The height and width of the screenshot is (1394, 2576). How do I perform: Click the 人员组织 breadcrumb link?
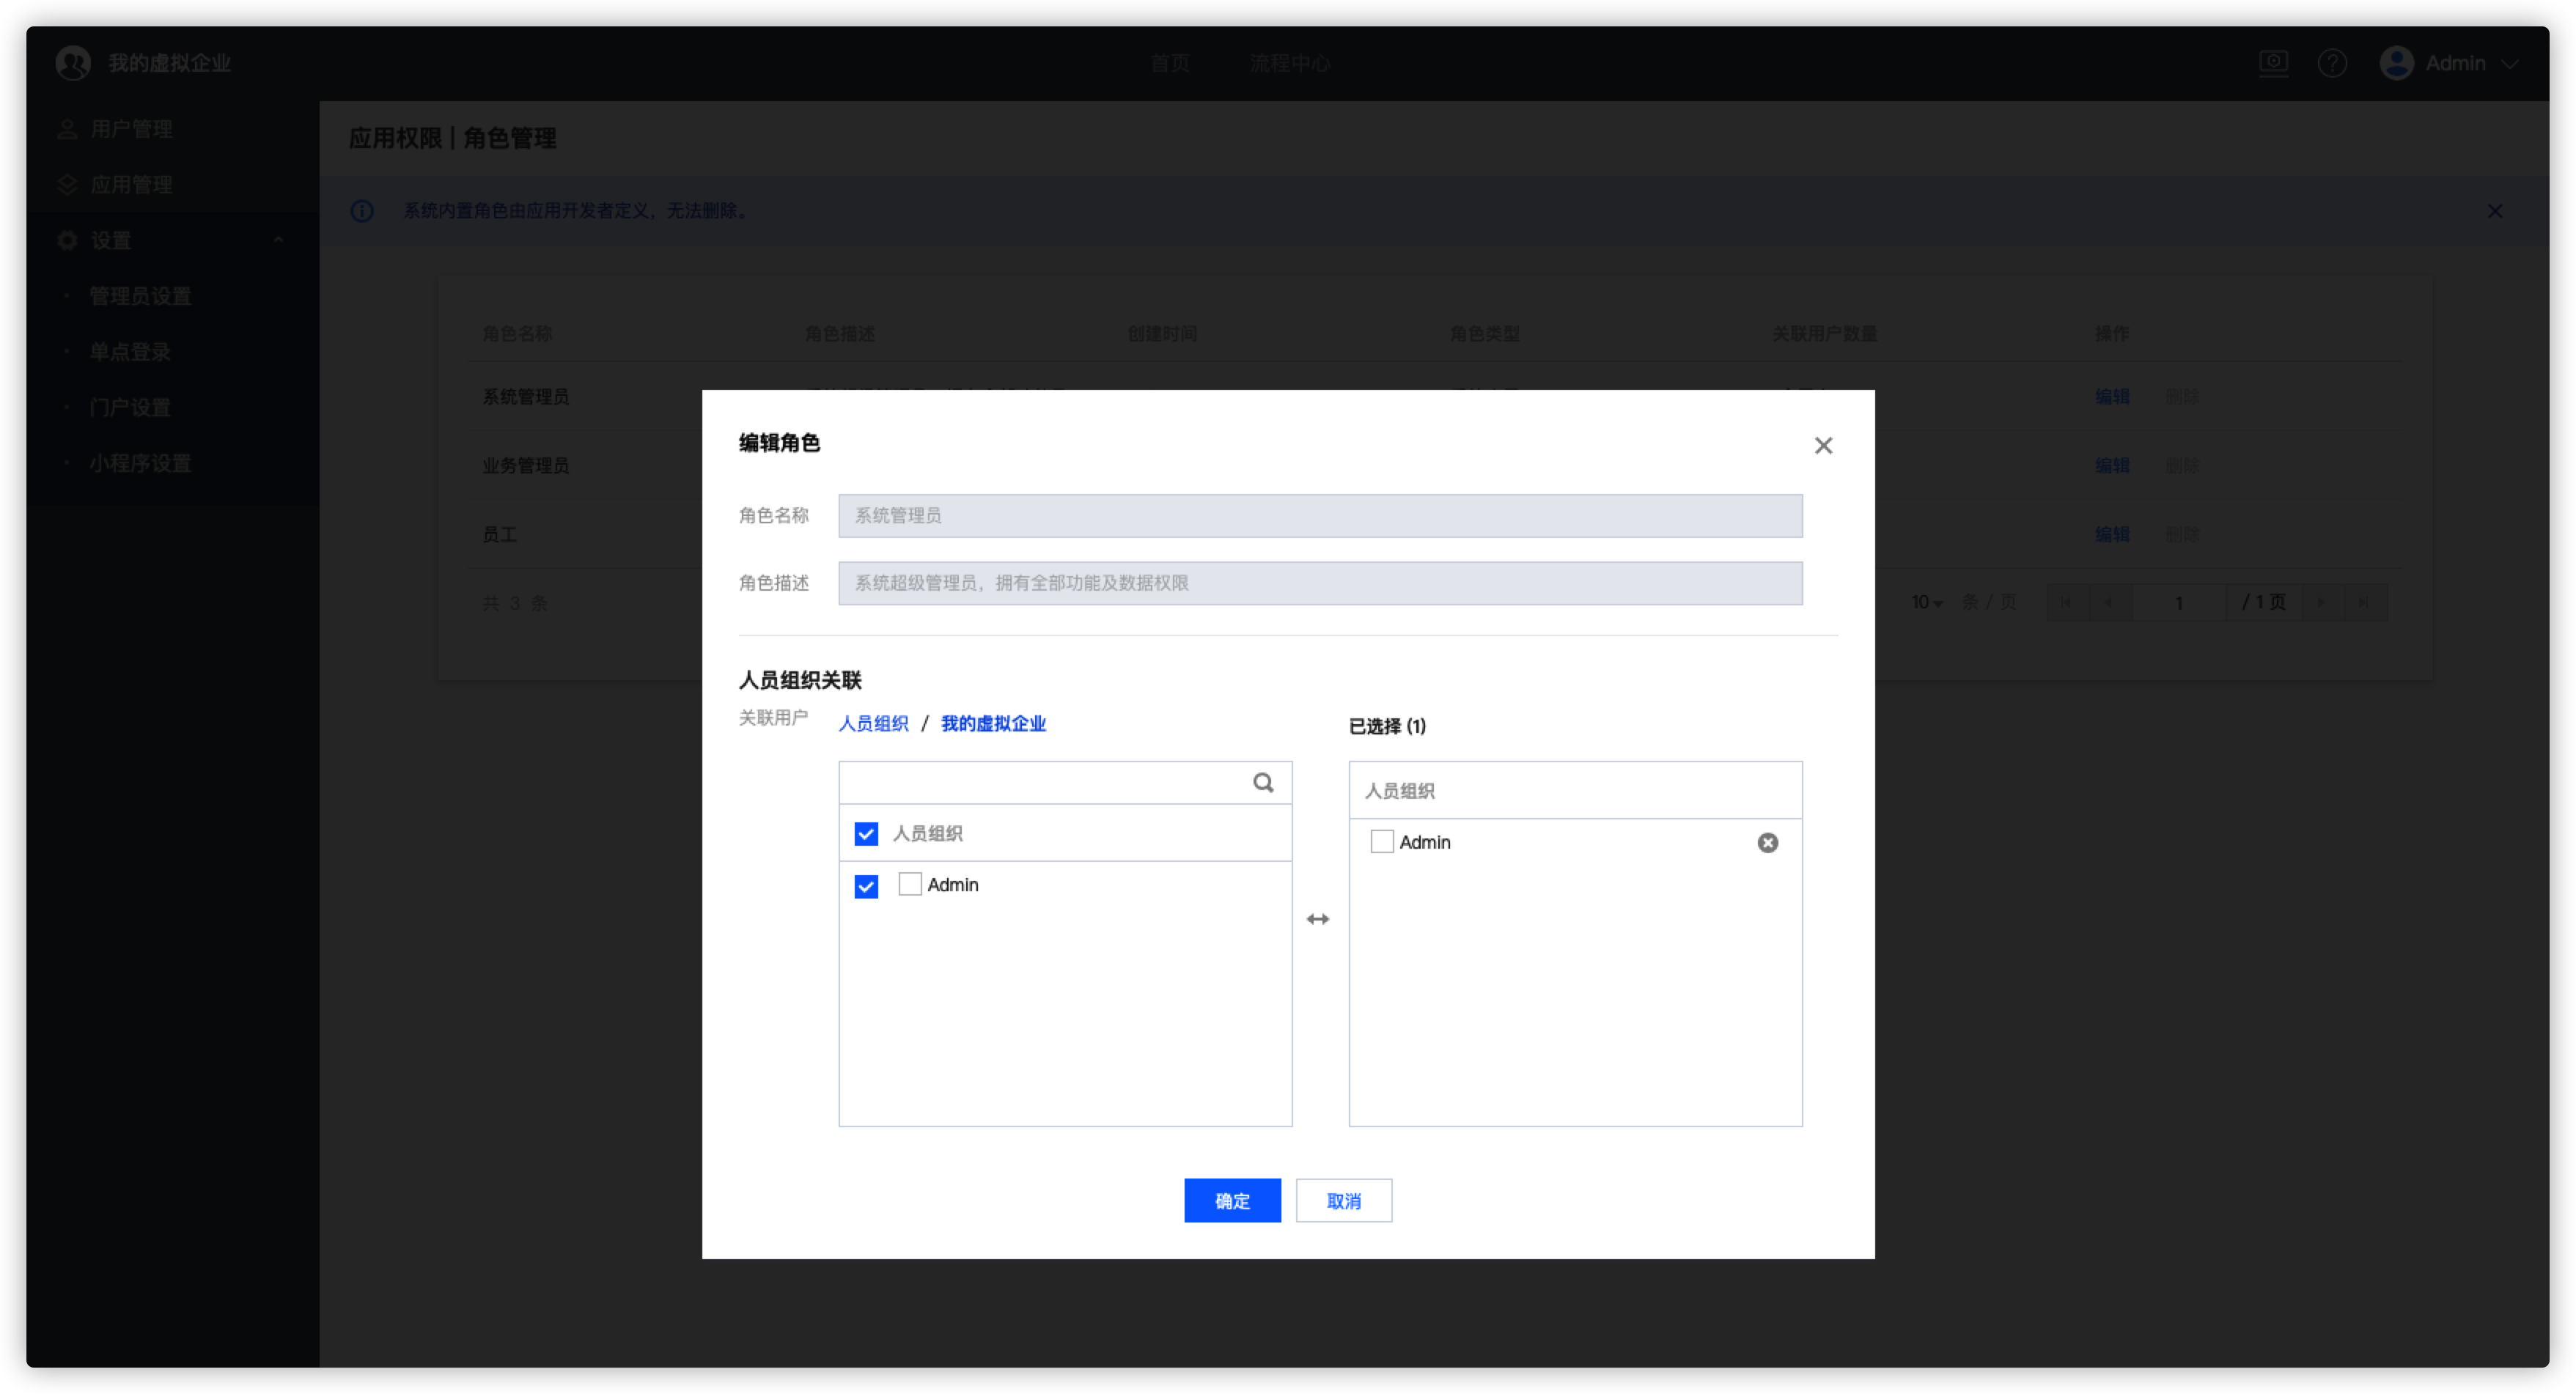[x=873, y=724]
